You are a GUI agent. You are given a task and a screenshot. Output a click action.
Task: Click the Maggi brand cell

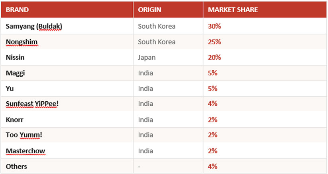coord(15,73)
